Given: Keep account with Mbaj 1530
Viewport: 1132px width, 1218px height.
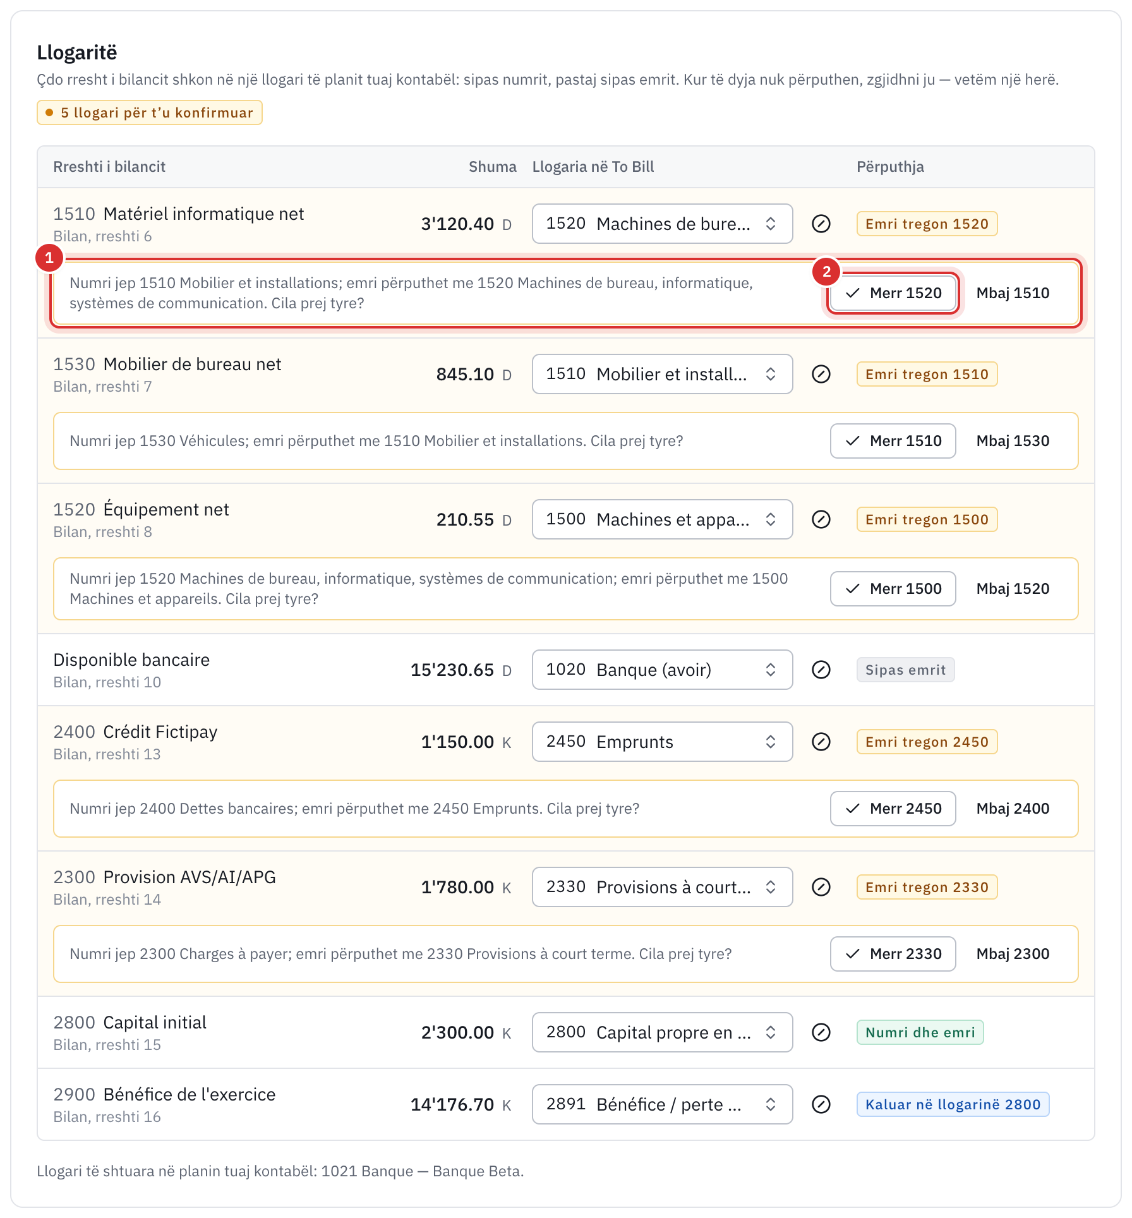Looking at the screenshot, I should click(x=1013, y=441).
